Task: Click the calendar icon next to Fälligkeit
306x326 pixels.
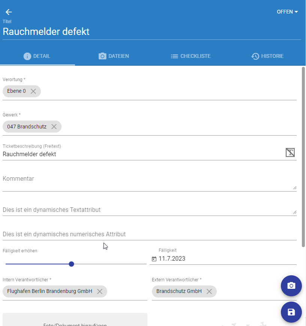Action: (154, 259)
